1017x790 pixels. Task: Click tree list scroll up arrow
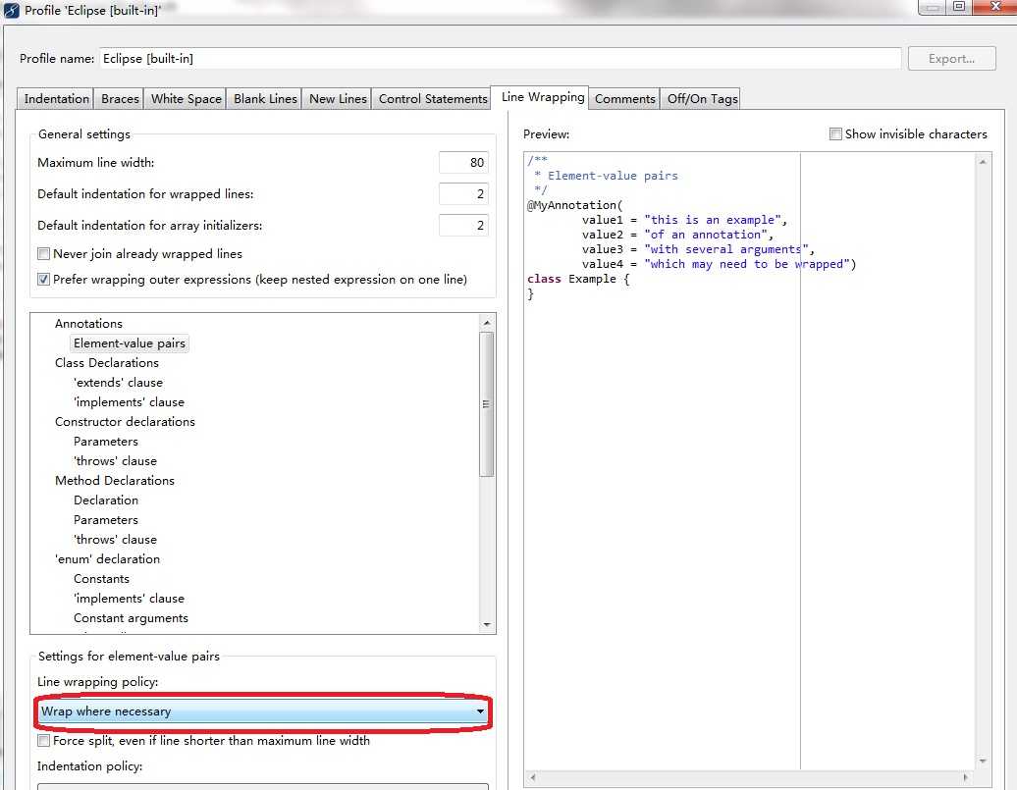click(487, 322)
